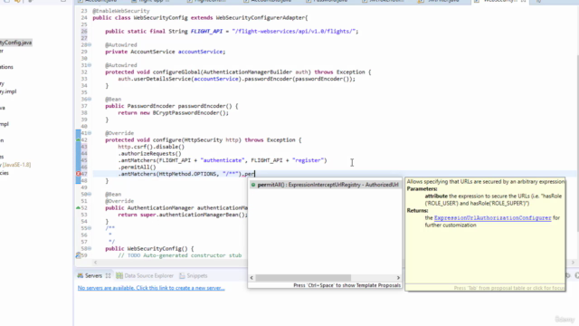This screenshot has width=579, height=326.
Task: Switch to the Snippets tab
Action: 197,275
